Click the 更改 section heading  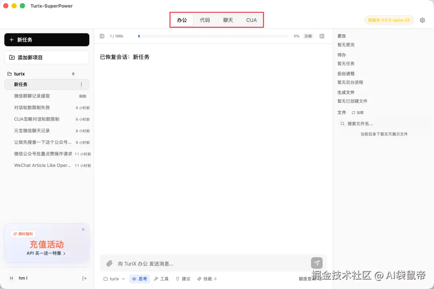click(342, 36)
